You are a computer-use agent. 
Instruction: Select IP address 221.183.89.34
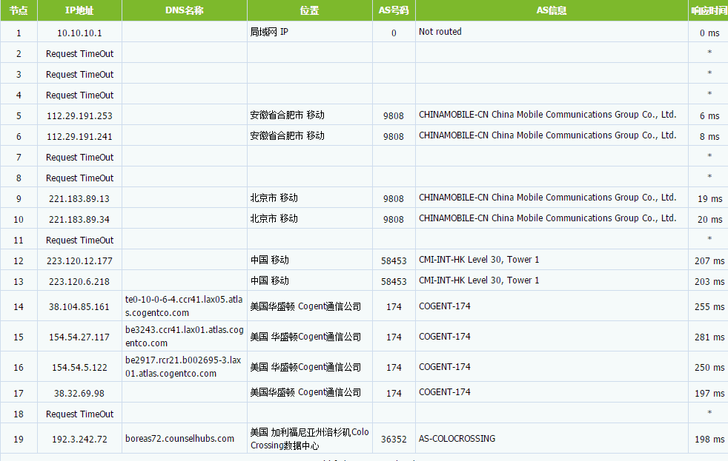click(x=79, y=220)
